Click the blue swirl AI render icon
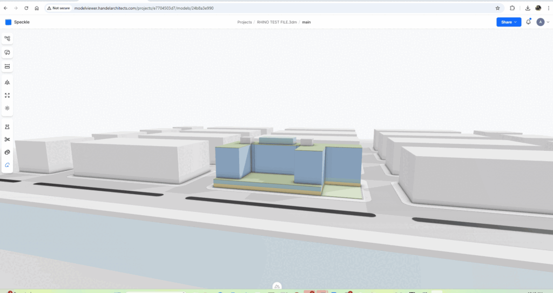Viewport: 553px width, 293px height. (x=7, y=165)
